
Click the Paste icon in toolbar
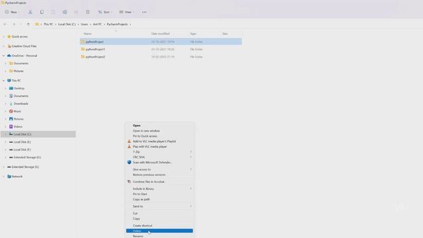(x=53, y=12)
